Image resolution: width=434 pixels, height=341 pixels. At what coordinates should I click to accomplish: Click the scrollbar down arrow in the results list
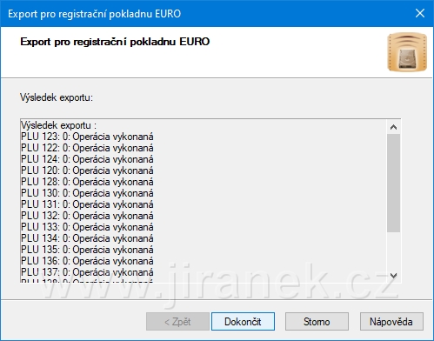click(x=393, y=275)
